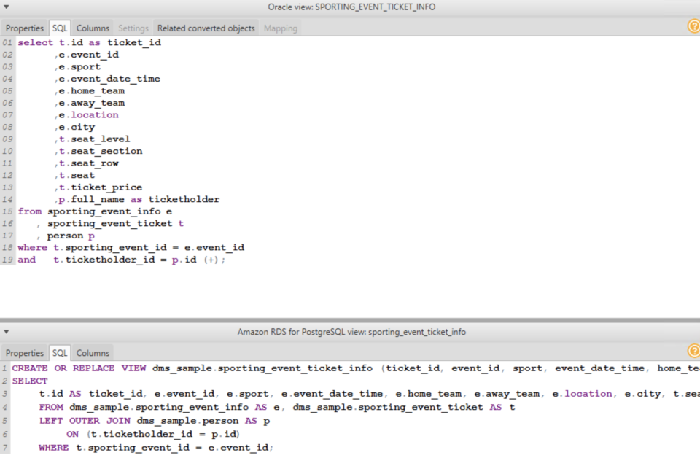Screen dimensions: 700x466
Task: Click PostgreSQL 'WHERE t.sporting_event_id = e.event_id;' line
Action: 156,447
